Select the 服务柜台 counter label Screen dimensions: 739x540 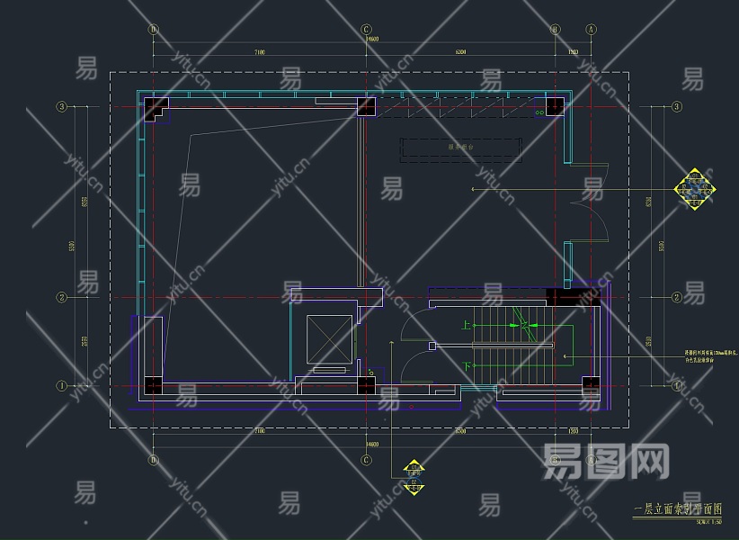460,147
